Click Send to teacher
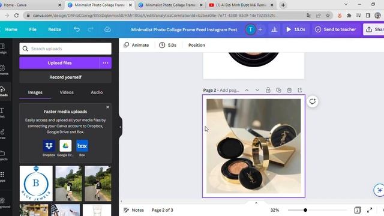 coord(335,29)
